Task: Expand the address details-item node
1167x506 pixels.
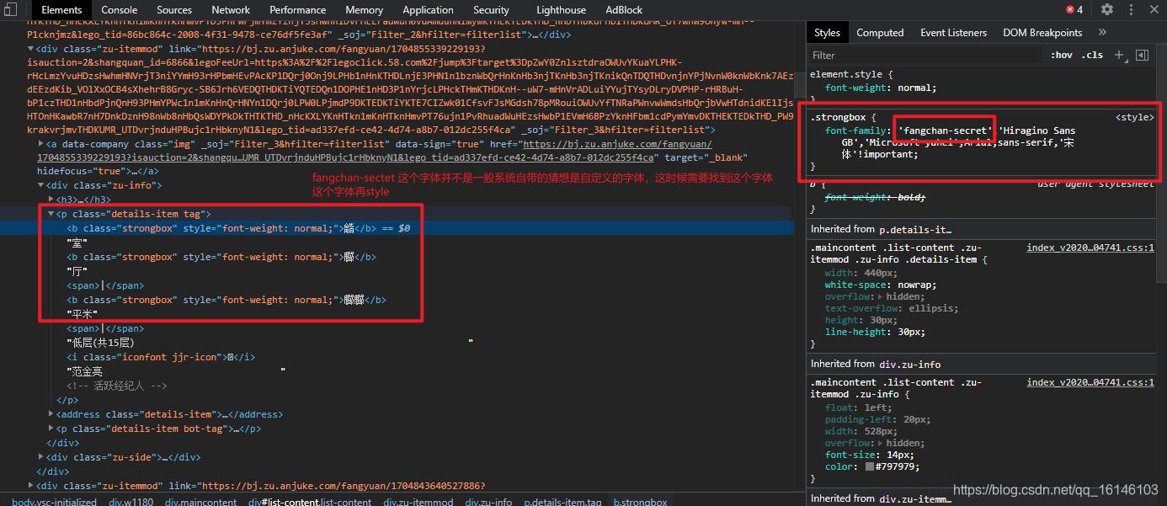Action: tap(52, 414)
